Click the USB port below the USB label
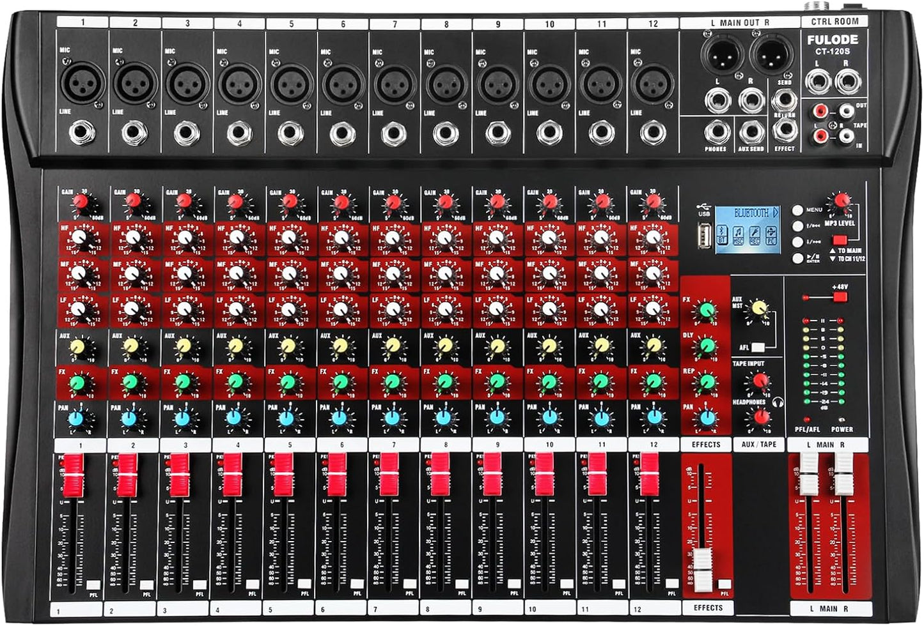The image size is (924, 626). (x=704, y=236)
